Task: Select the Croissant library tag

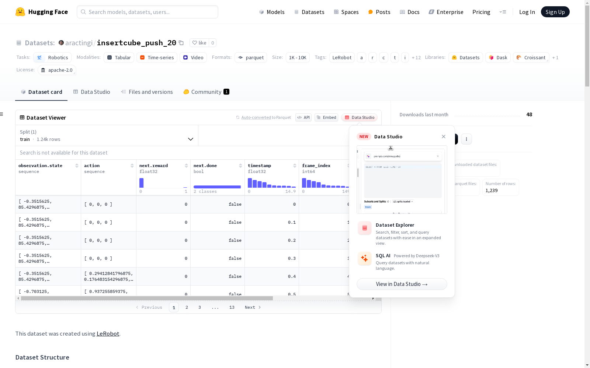Action: [531, 57]
